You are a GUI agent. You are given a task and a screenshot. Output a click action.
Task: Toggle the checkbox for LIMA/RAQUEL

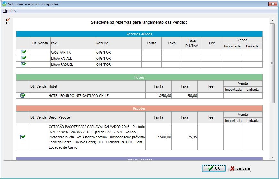pos(23,64)
